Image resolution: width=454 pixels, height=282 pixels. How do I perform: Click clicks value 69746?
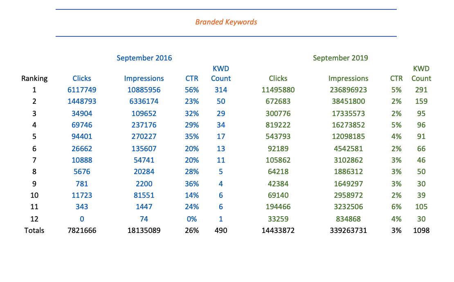click(82, 125)
